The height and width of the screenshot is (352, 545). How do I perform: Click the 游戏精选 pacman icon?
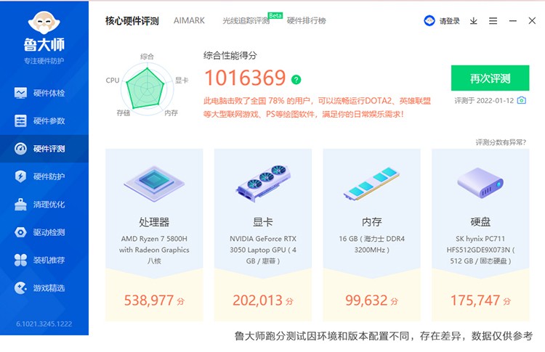pos(20,288)
